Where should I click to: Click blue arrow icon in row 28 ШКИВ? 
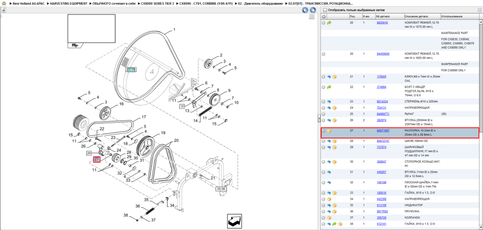329,141
